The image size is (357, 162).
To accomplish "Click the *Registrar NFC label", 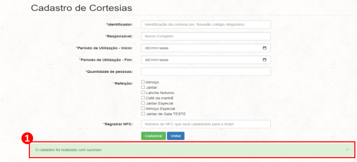I will click(118, 124).
